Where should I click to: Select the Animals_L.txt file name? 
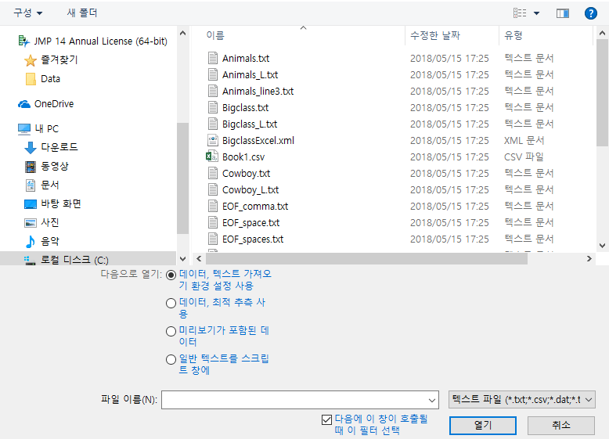[250, 74]
